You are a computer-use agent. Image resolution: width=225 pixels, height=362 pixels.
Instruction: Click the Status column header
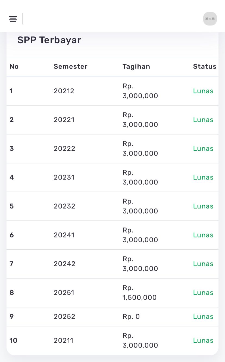[204, 67]
